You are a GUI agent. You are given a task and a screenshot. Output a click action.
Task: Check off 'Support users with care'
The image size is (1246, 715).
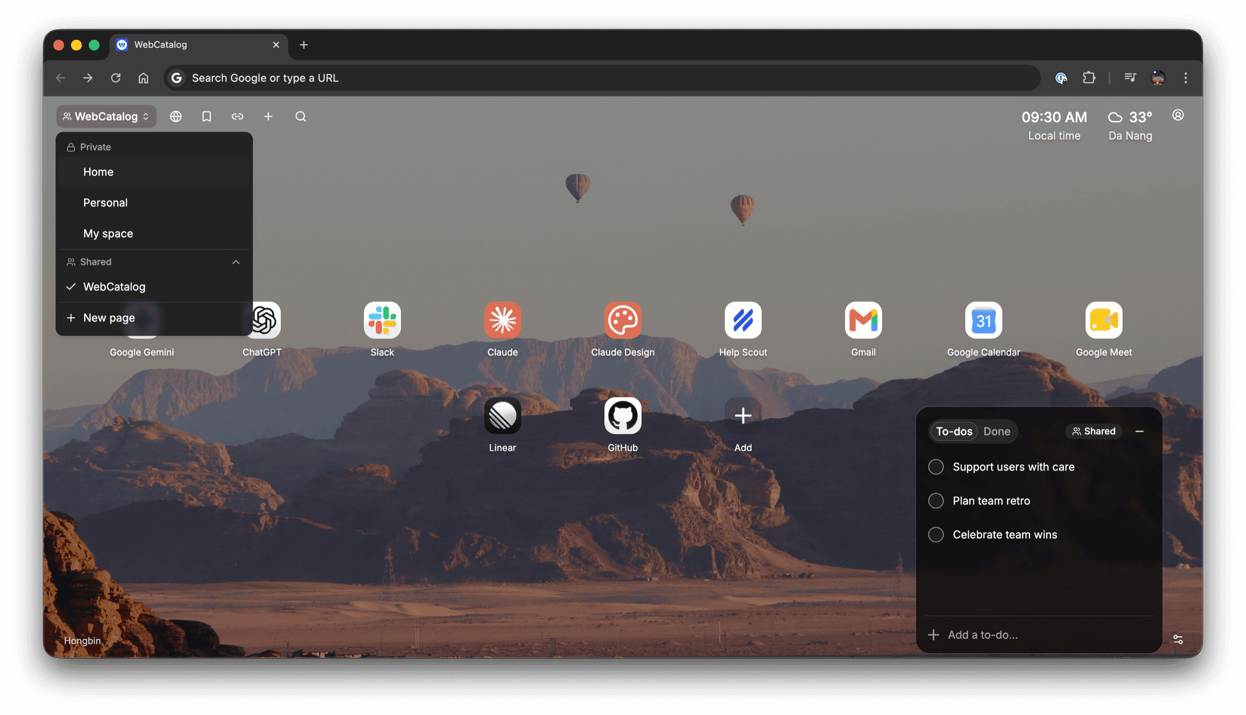click(936, 466)
